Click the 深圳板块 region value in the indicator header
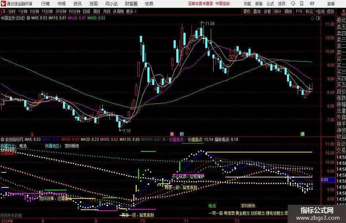346x223 pixels. click(x=71, y=146)
